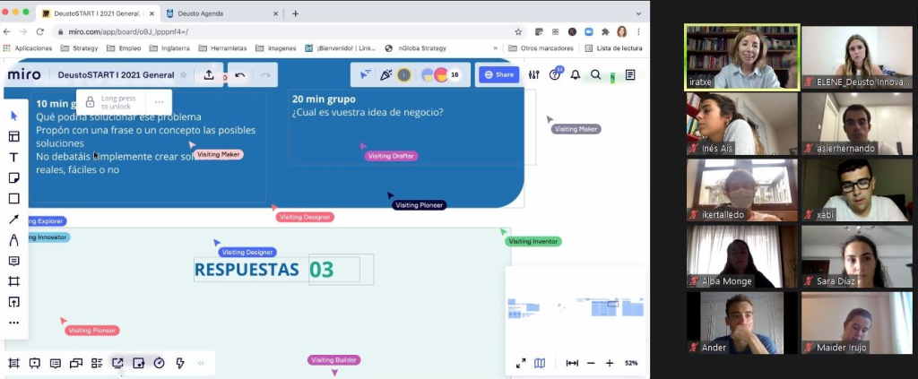This screenshot has height=379, width=918.
Task: Click the browser address bar with miro.com URL
Action: pyautogui.click(x=269, y=31)
